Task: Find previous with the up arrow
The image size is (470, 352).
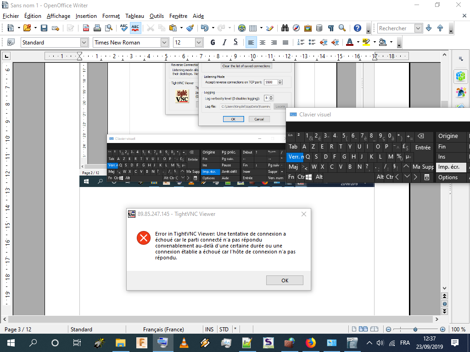Action: point(440,28)
